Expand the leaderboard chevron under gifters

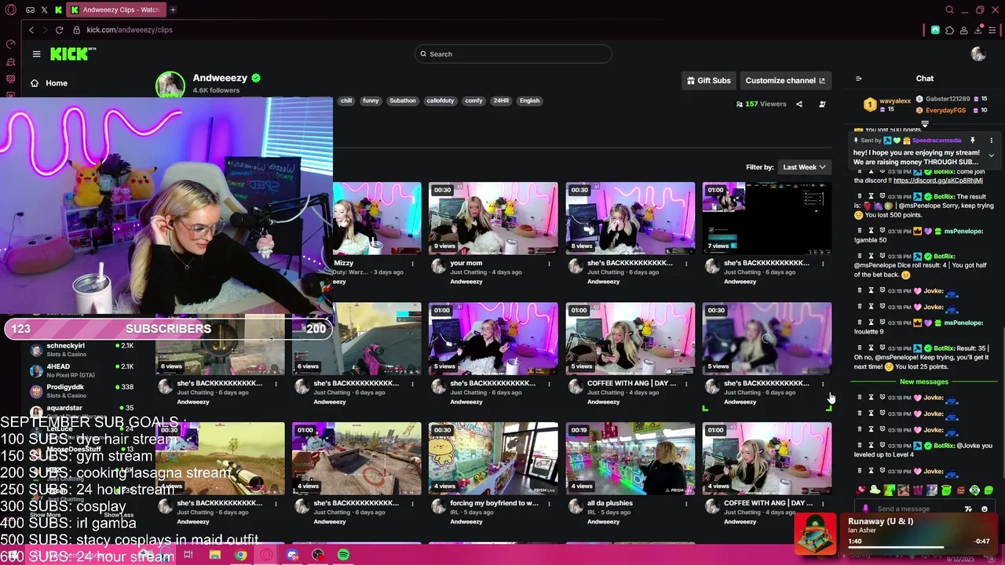(x=925, y=124)
